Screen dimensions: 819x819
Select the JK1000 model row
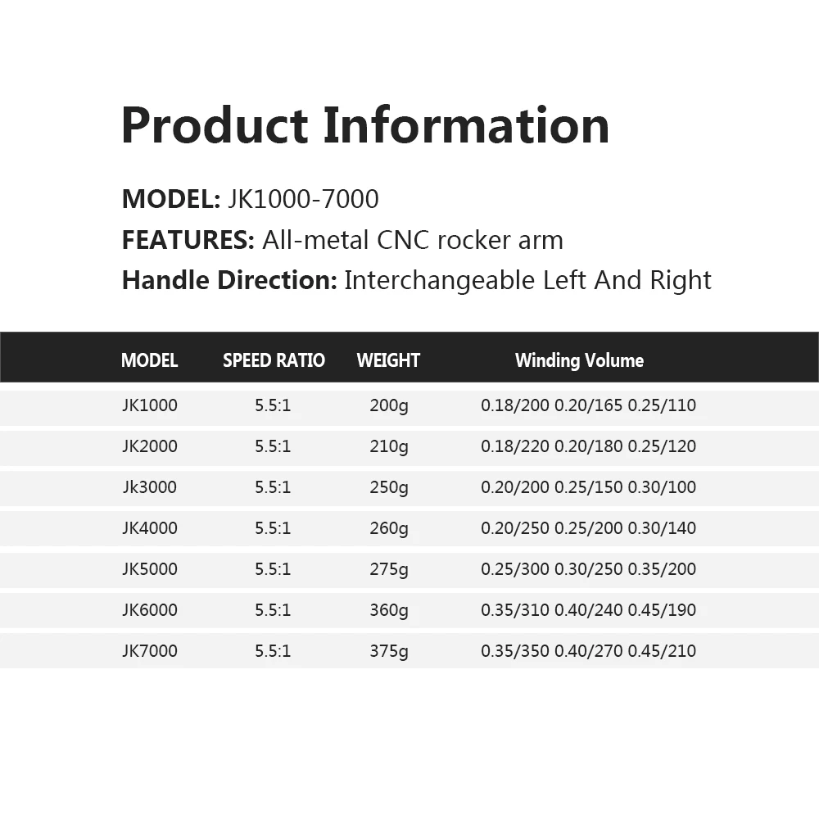tap(409, 405)
